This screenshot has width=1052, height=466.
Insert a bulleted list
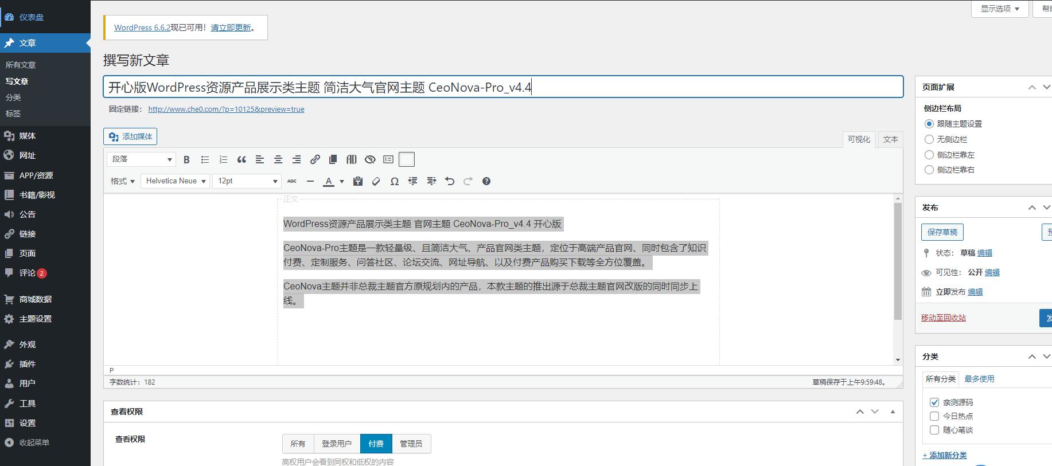pos(205,159)
